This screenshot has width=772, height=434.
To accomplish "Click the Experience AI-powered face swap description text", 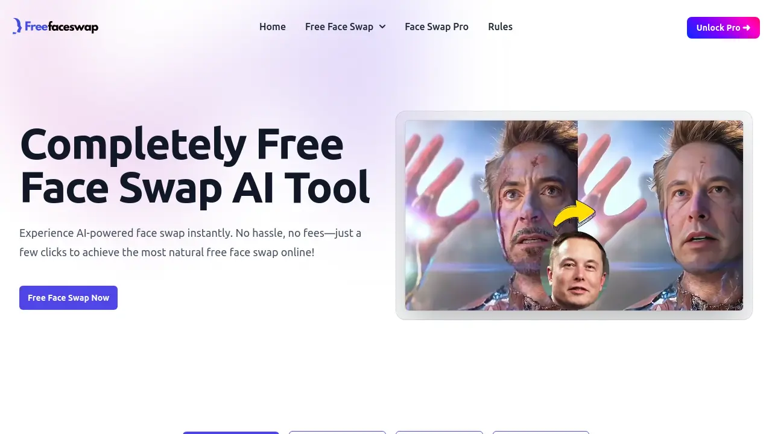I will click(x=191, y=242).
